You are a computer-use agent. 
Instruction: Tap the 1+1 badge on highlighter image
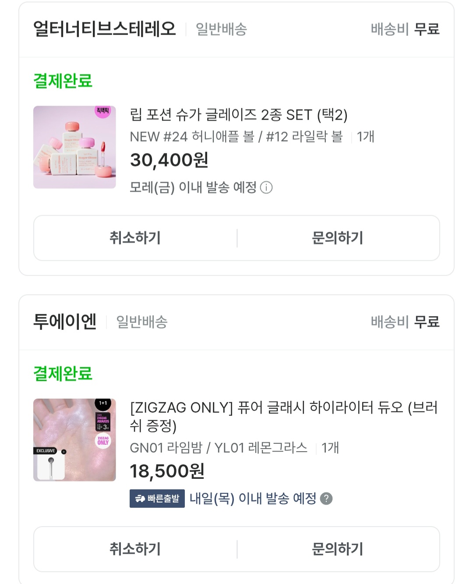(x=103, y=403)
